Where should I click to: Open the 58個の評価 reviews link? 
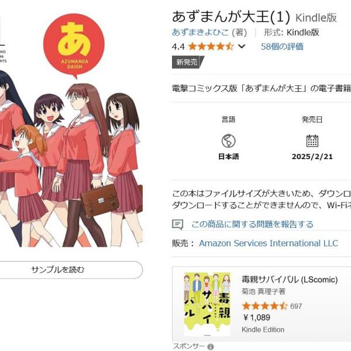coord(282,47)
